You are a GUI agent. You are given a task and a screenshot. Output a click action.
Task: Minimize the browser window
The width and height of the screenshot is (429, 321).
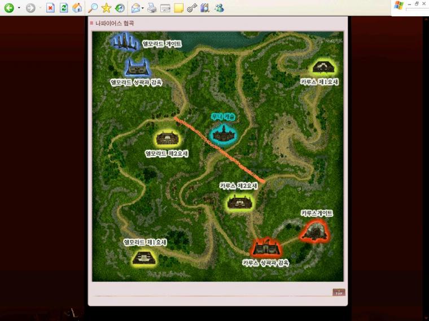409,4
